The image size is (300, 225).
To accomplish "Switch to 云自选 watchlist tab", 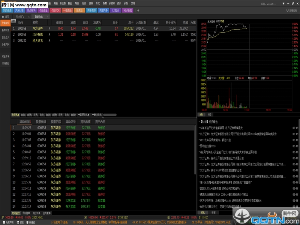I will click(15, 115).
